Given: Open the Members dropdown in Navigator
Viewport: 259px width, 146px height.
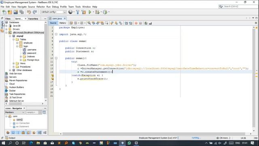Looking at the screenshot, I should [x=15, y=112].
